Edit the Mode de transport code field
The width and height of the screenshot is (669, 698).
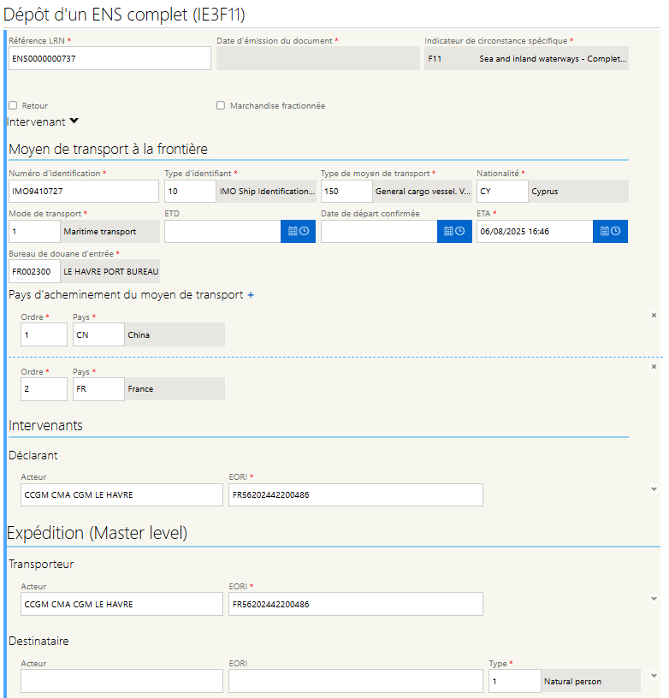point(34,231)
